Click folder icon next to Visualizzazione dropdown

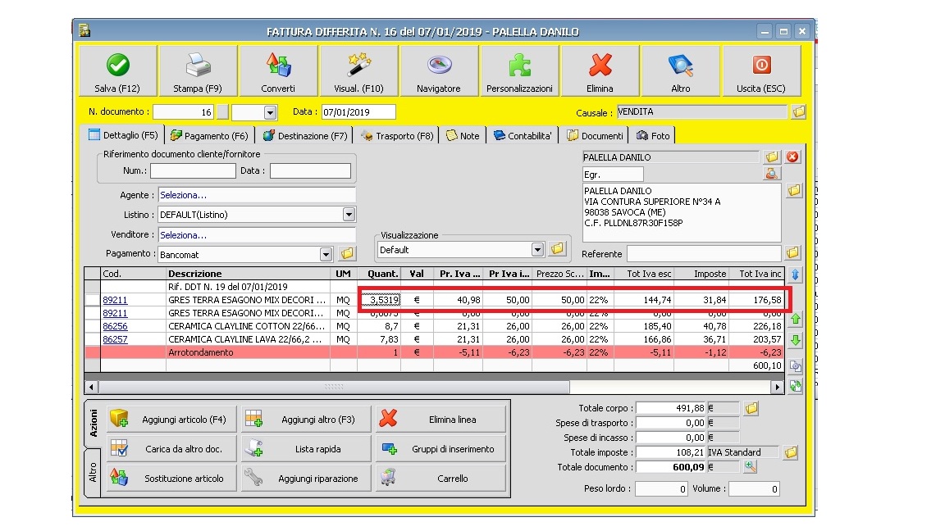click(558, 248)
